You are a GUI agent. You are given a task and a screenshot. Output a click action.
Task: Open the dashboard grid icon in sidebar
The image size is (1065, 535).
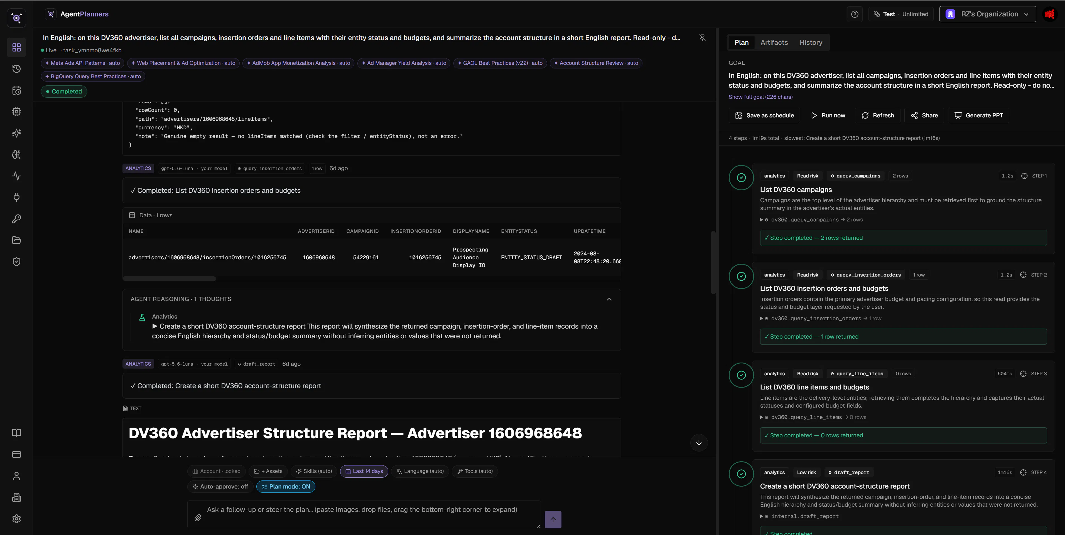coord(16,48)
